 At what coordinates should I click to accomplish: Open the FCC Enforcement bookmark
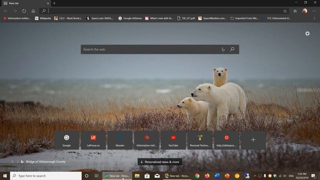276,18
